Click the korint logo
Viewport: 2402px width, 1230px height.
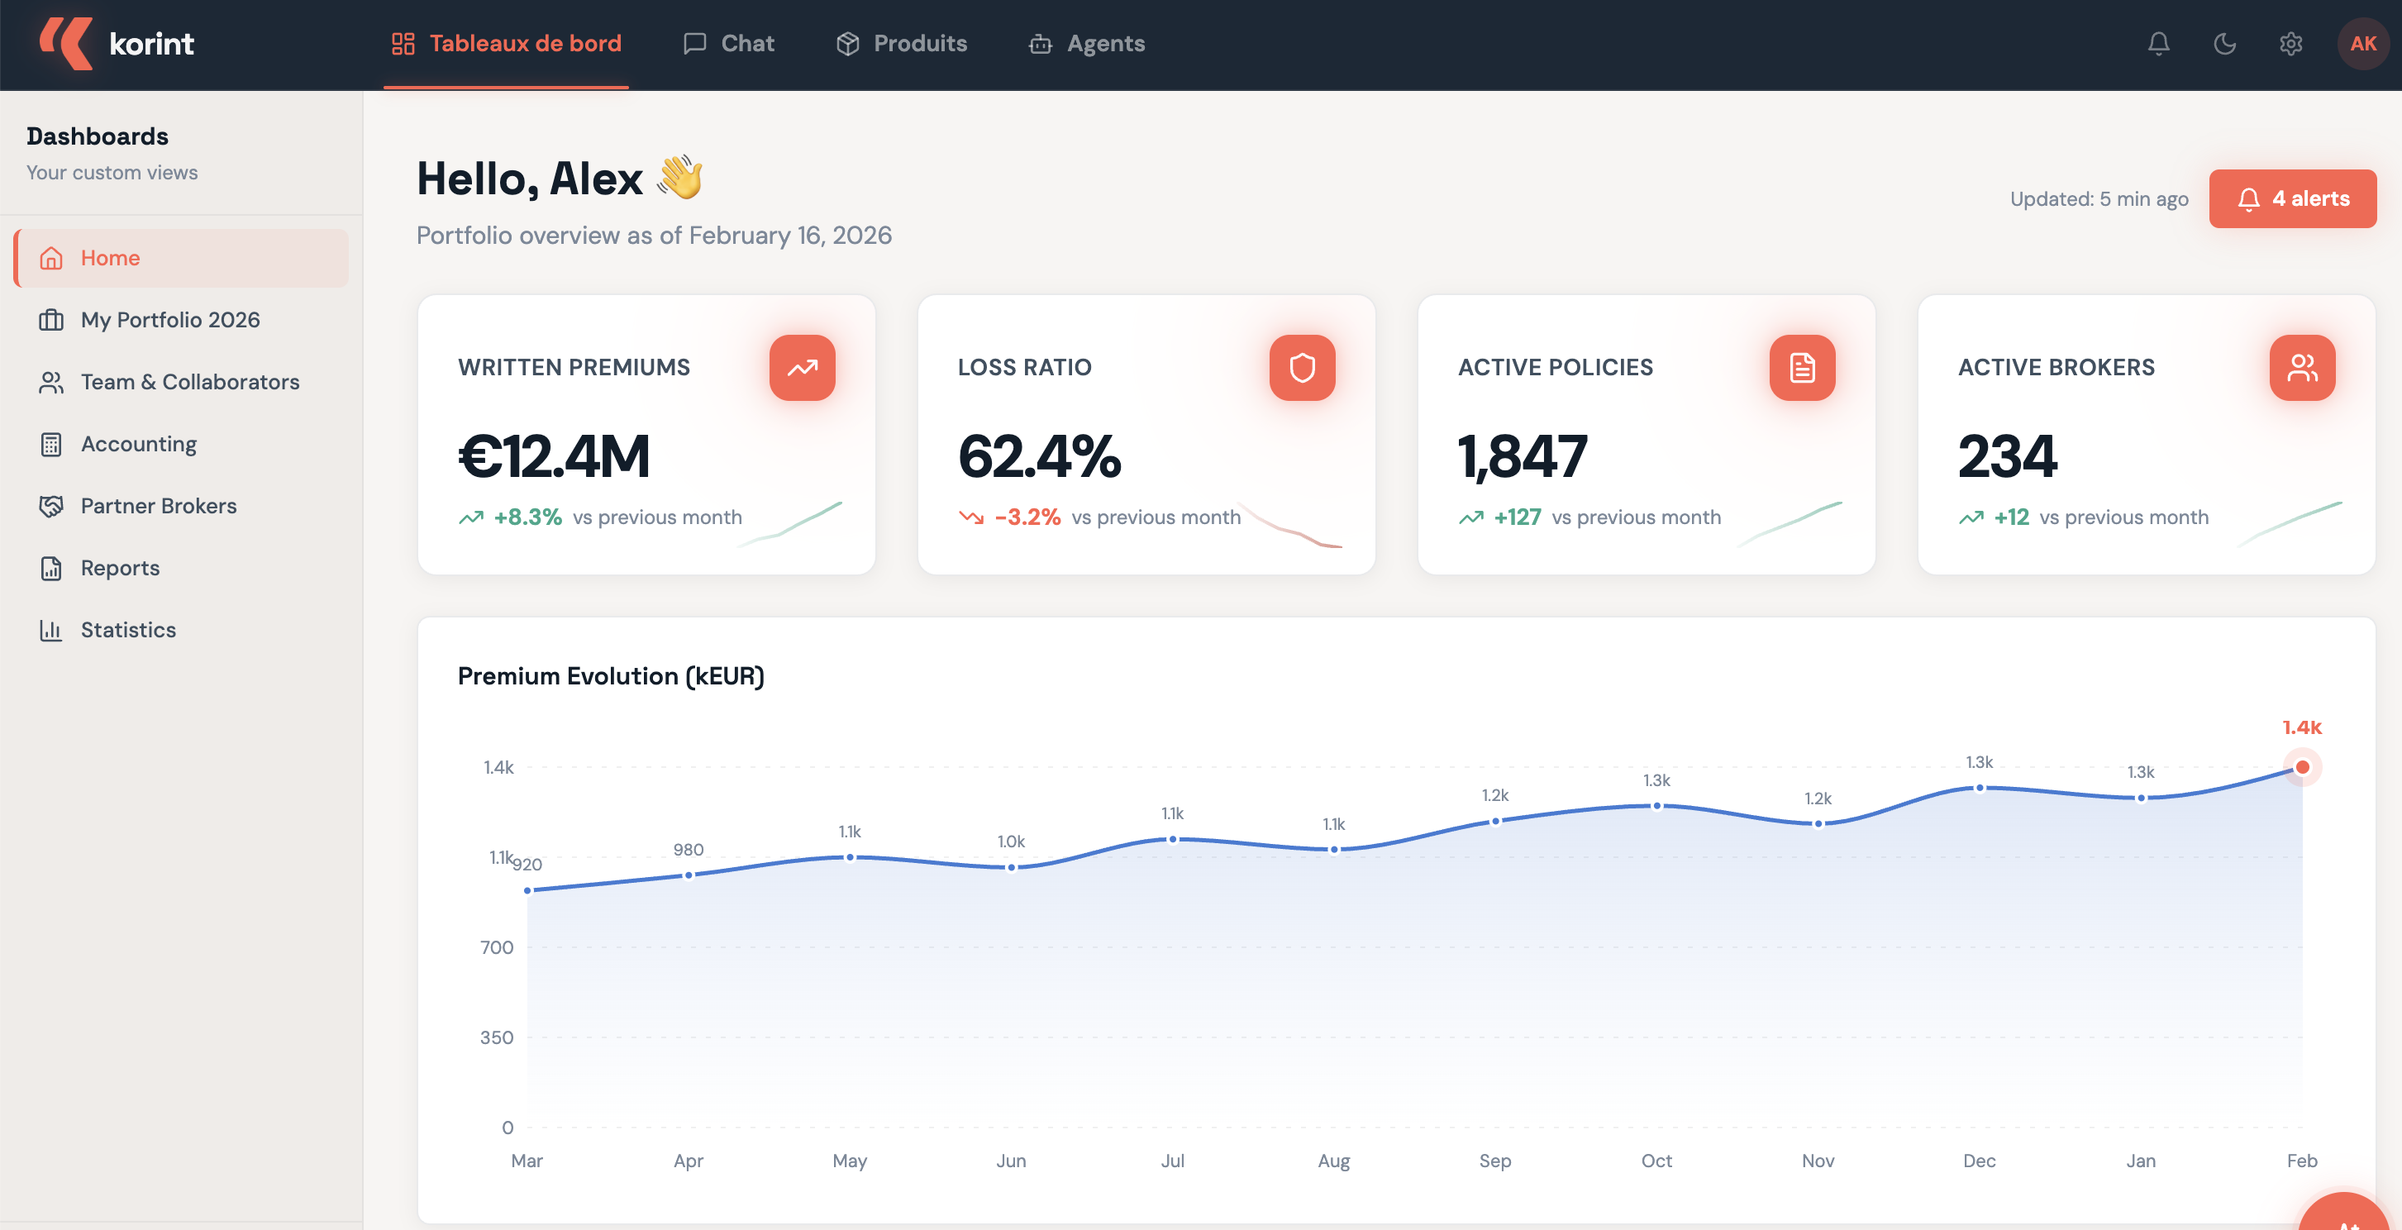(117, 44)
